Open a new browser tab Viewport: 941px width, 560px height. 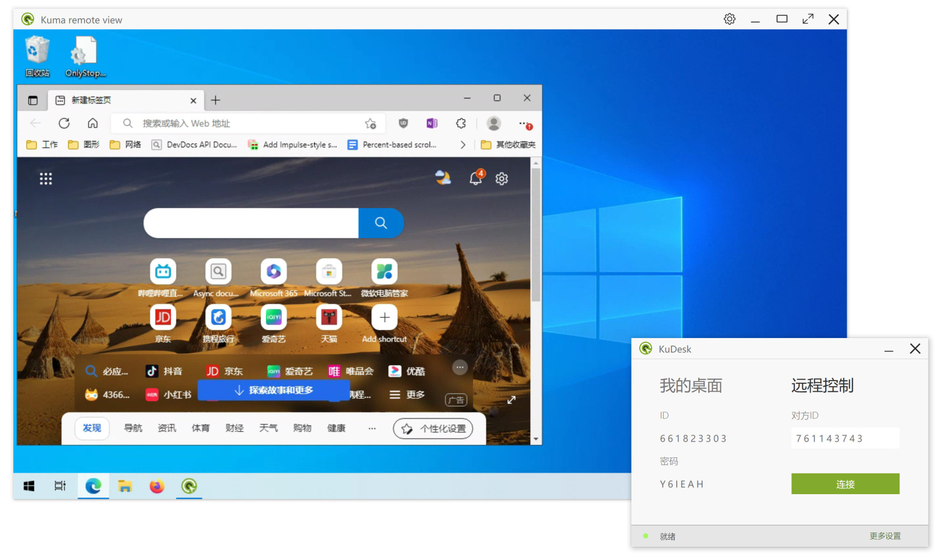point(216,100)
